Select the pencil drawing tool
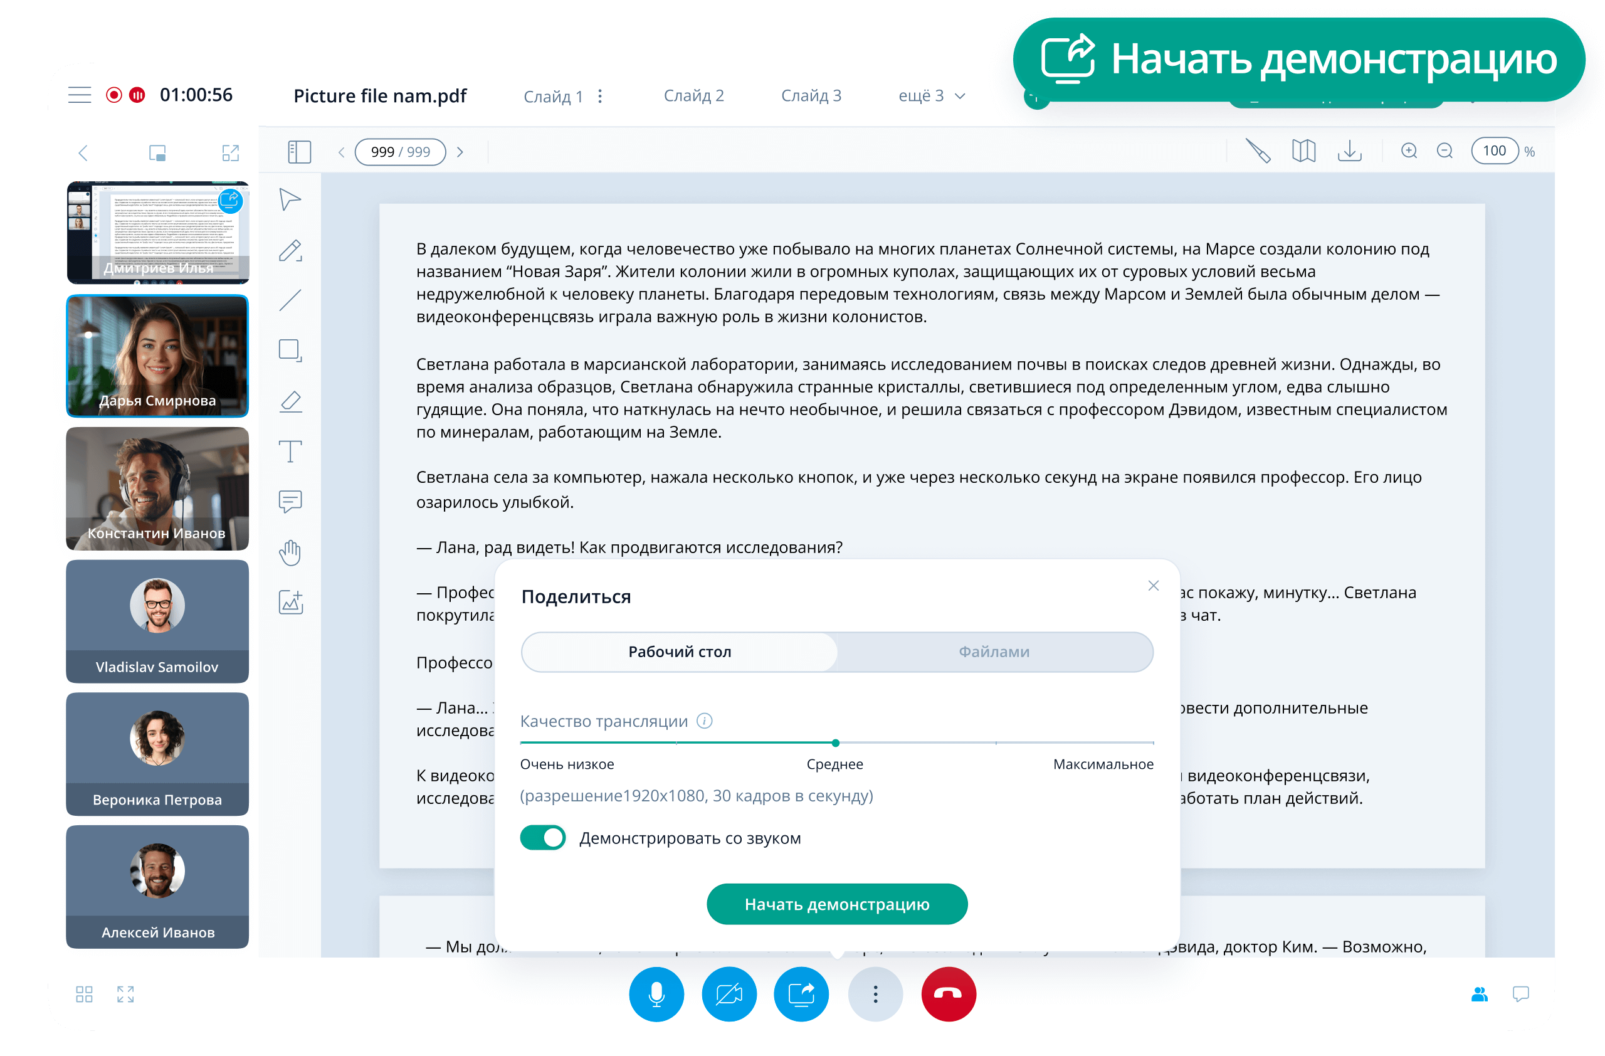 click(x=290, y=250)
